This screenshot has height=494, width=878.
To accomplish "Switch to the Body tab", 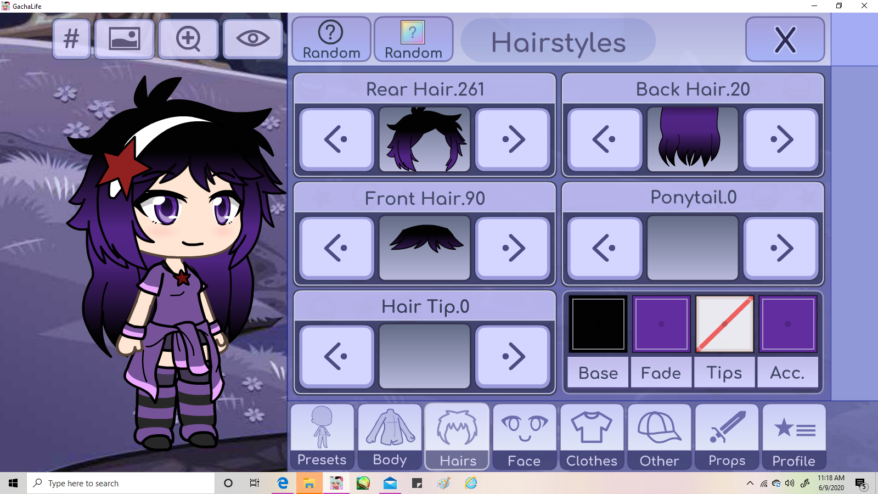I will coord(390,437).
